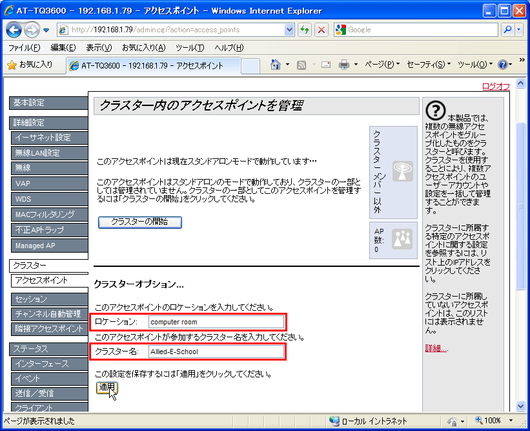Click the large question mark help icon

pyautogui.click(x=436, y=110)
